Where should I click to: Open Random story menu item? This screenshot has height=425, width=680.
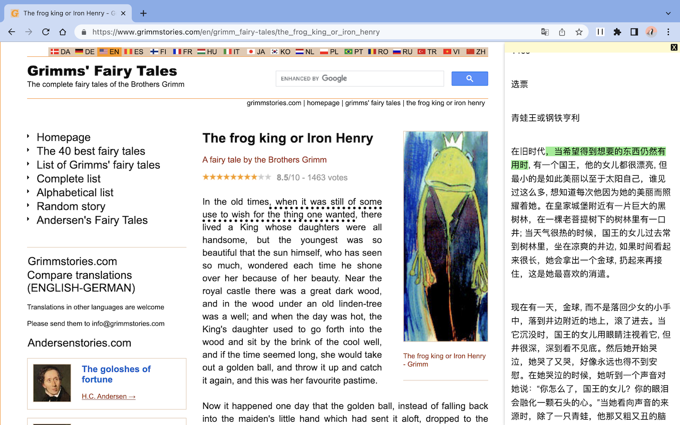pos(71,206)
